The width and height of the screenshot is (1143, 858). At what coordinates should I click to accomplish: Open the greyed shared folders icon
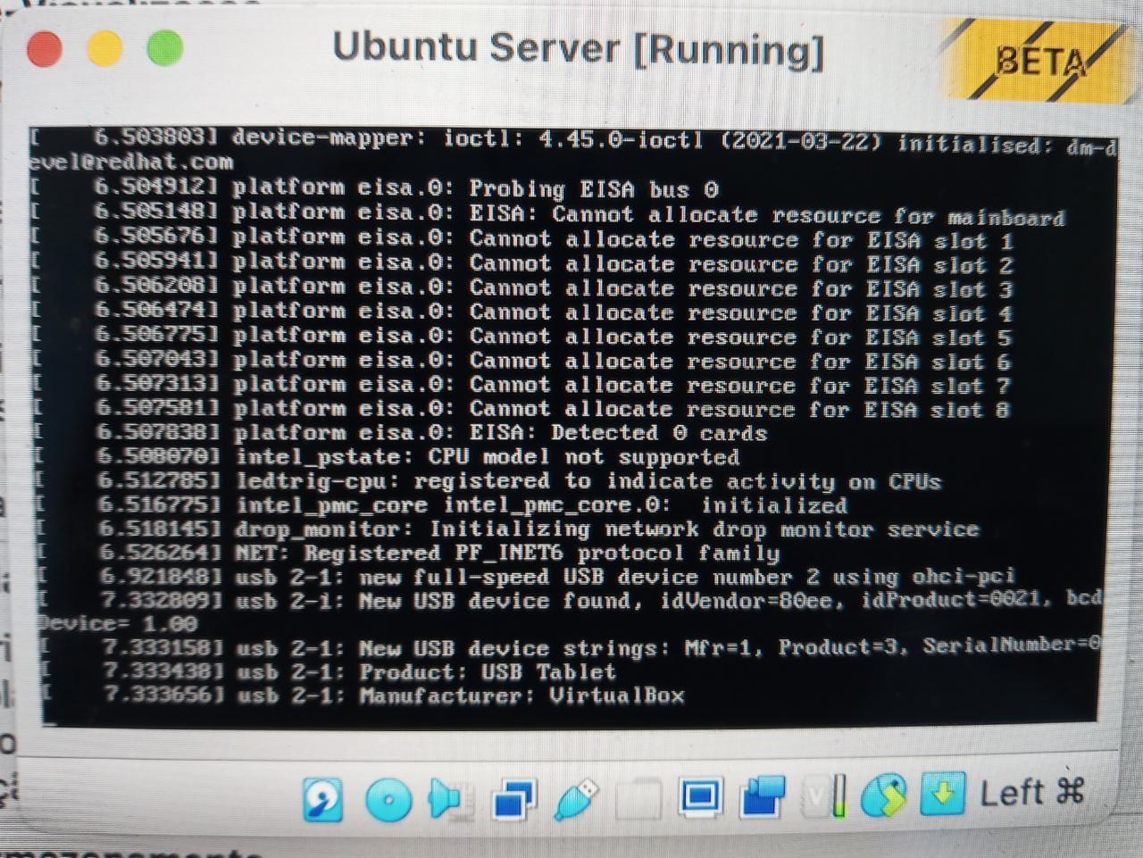638,797
